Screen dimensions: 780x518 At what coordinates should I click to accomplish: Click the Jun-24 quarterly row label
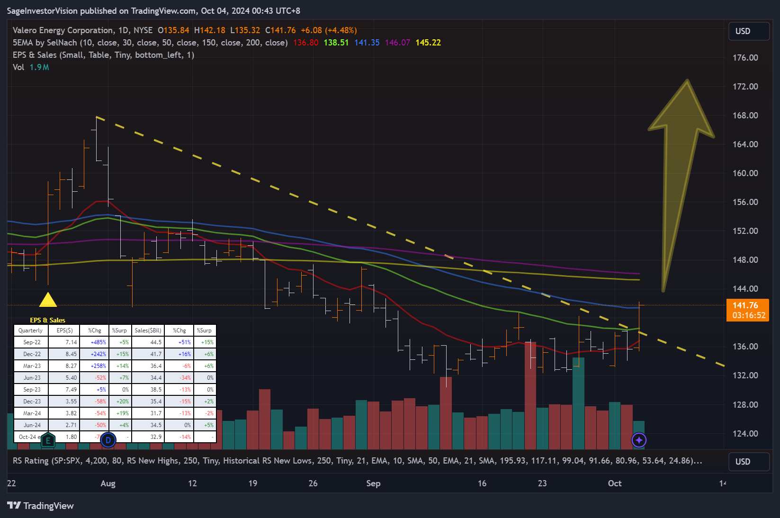[32, 425]
